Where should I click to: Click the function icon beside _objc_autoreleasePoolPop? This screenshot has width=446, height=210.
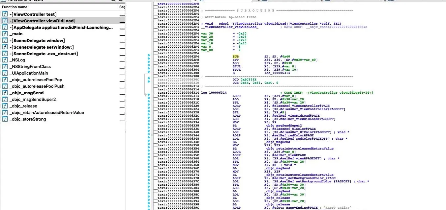5,80
